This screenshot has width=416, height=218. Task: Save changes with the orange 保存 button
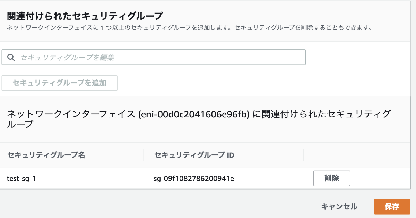tap(392, 207)
